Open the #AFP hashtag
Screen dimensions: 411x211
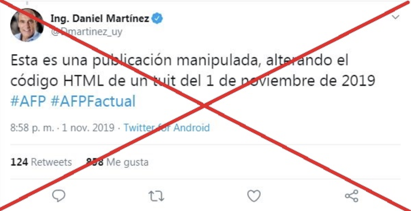coord(28,101)
